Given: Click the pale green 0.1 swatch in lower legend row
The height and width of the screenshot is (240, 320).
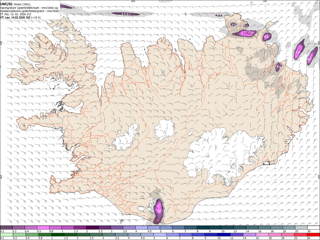Looking at the screenshot, I should tap(6, 235).
